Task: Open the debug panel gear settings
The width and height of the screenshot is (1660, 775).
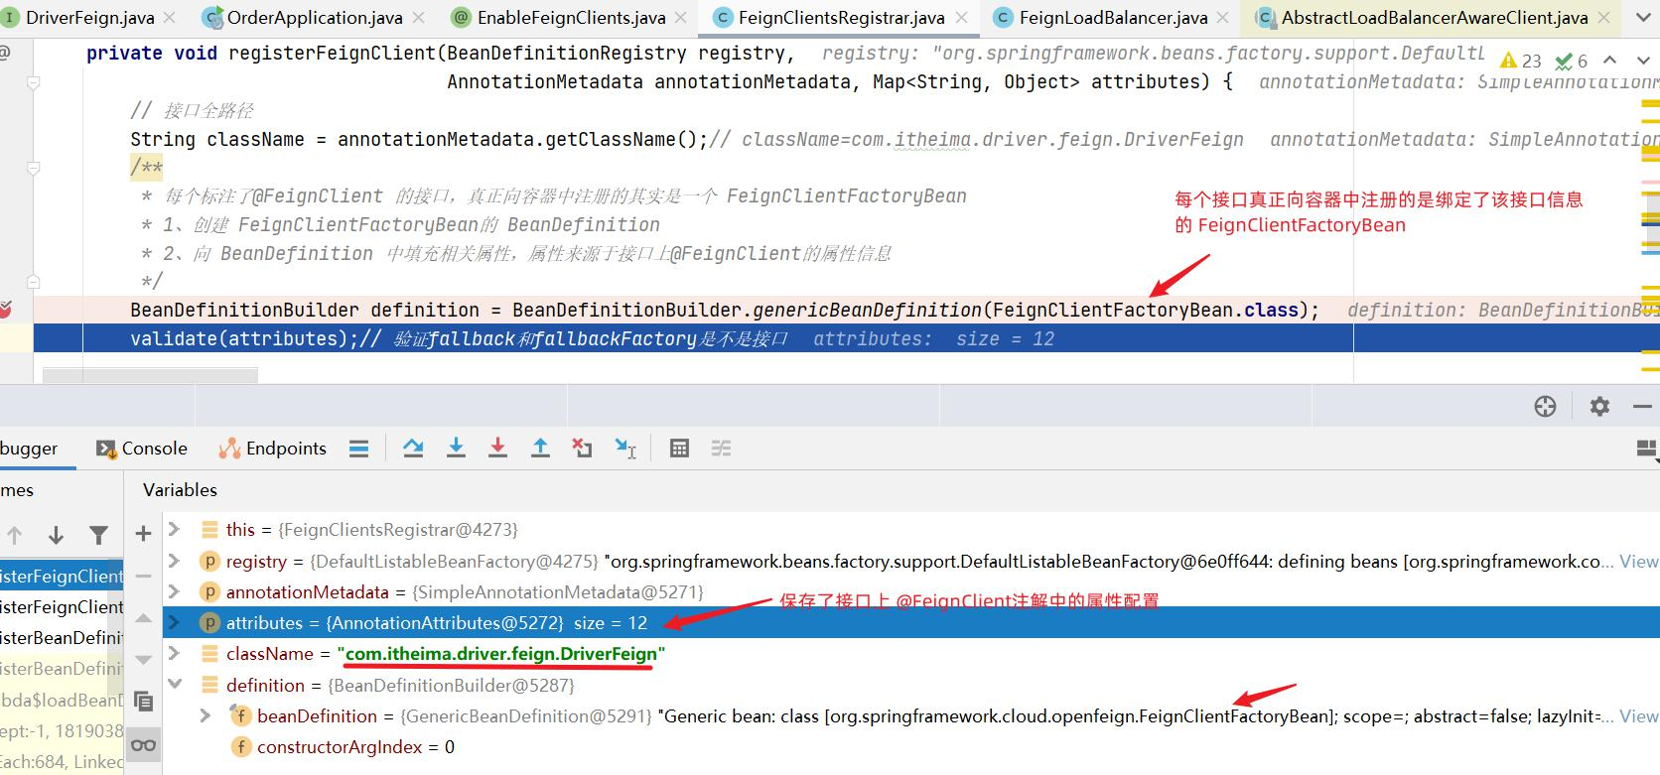Action: coord(1599,406)
